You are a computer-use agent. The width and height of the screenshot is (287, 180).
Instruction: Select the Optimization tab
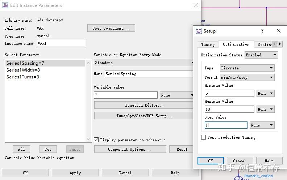pyautogui.click(x=236, y=44)
